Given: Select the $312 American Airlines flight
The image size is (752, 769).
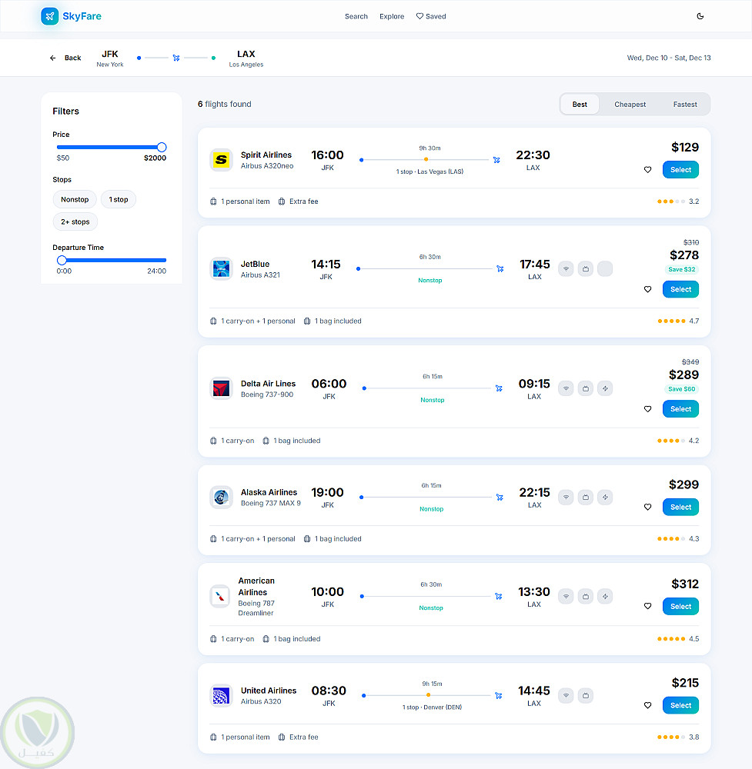Looking at the screenshot, I should pos(680,606).
